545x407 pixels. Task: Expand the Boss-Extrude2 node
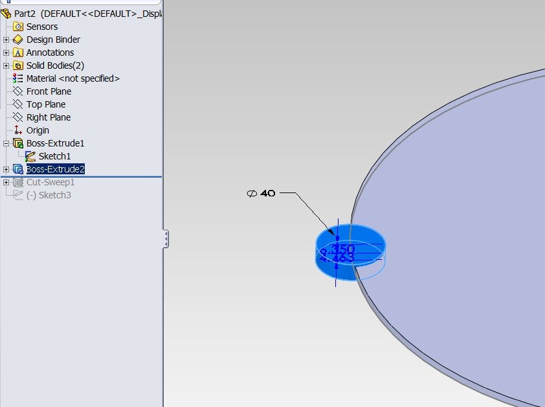click(6, 169)
